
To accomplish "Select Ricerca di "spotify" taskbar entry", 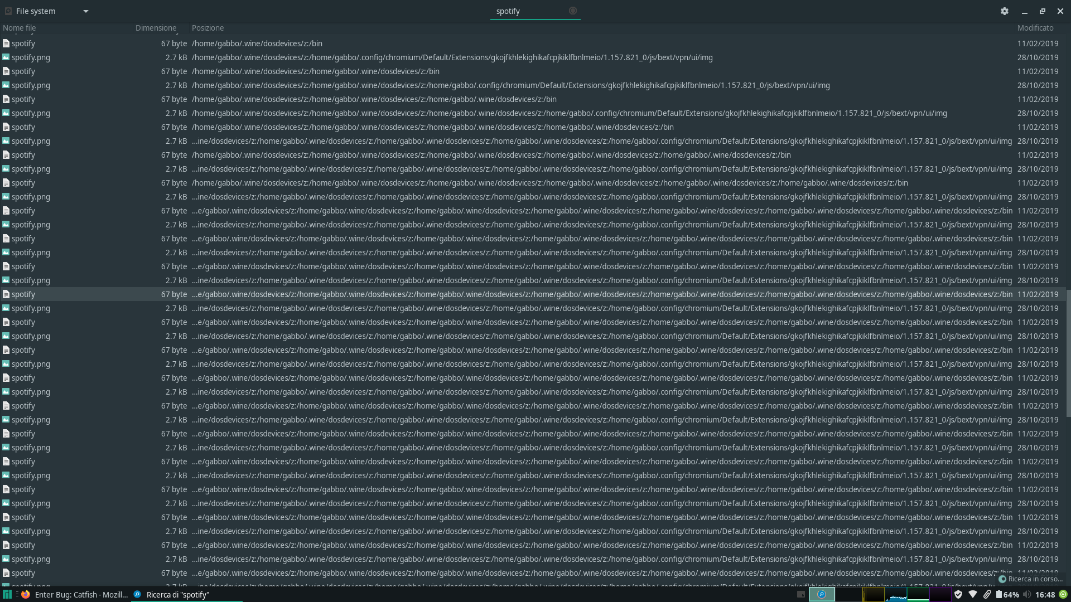I will tap(177, 595).
